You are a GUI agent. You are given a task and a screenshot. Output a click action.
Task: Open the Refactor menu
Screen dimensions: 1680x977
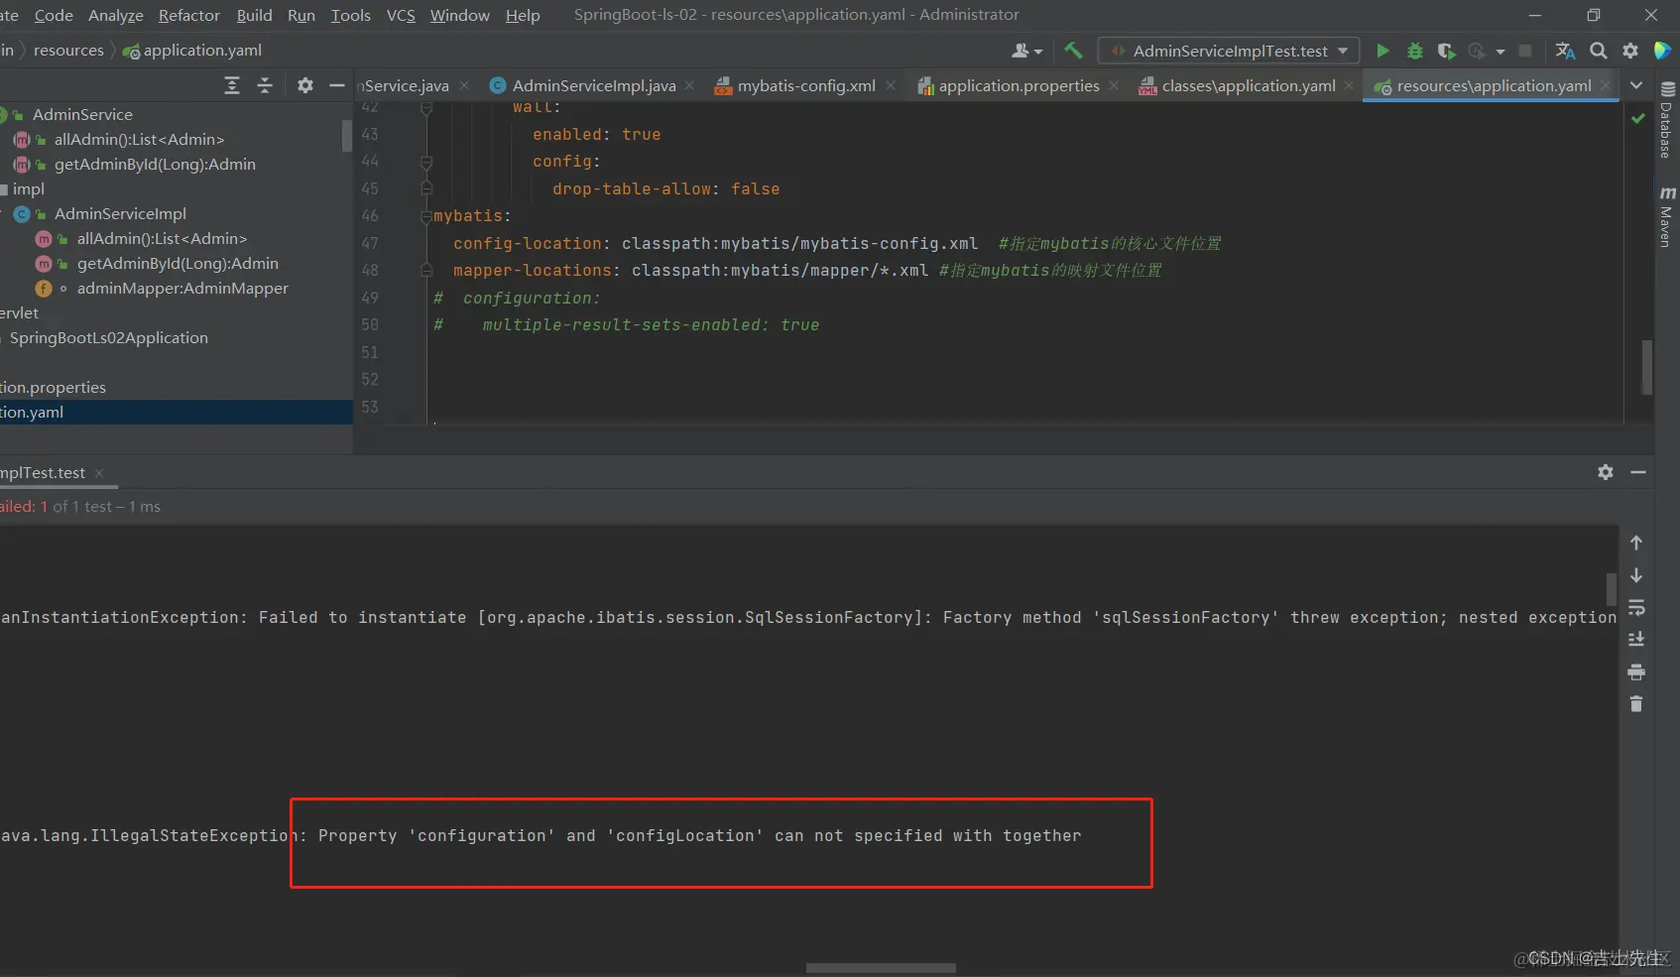[189, 15]
